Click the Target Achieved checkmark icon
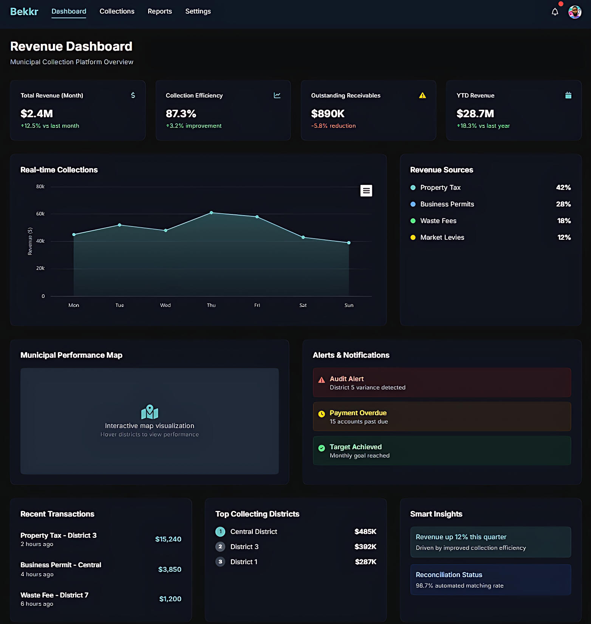591x624 pixels. (x=322, y=448)
